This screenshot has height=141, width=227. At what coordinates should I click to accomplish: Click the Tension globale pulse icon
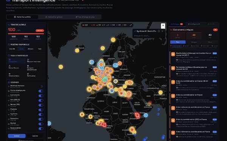point(9,25)
